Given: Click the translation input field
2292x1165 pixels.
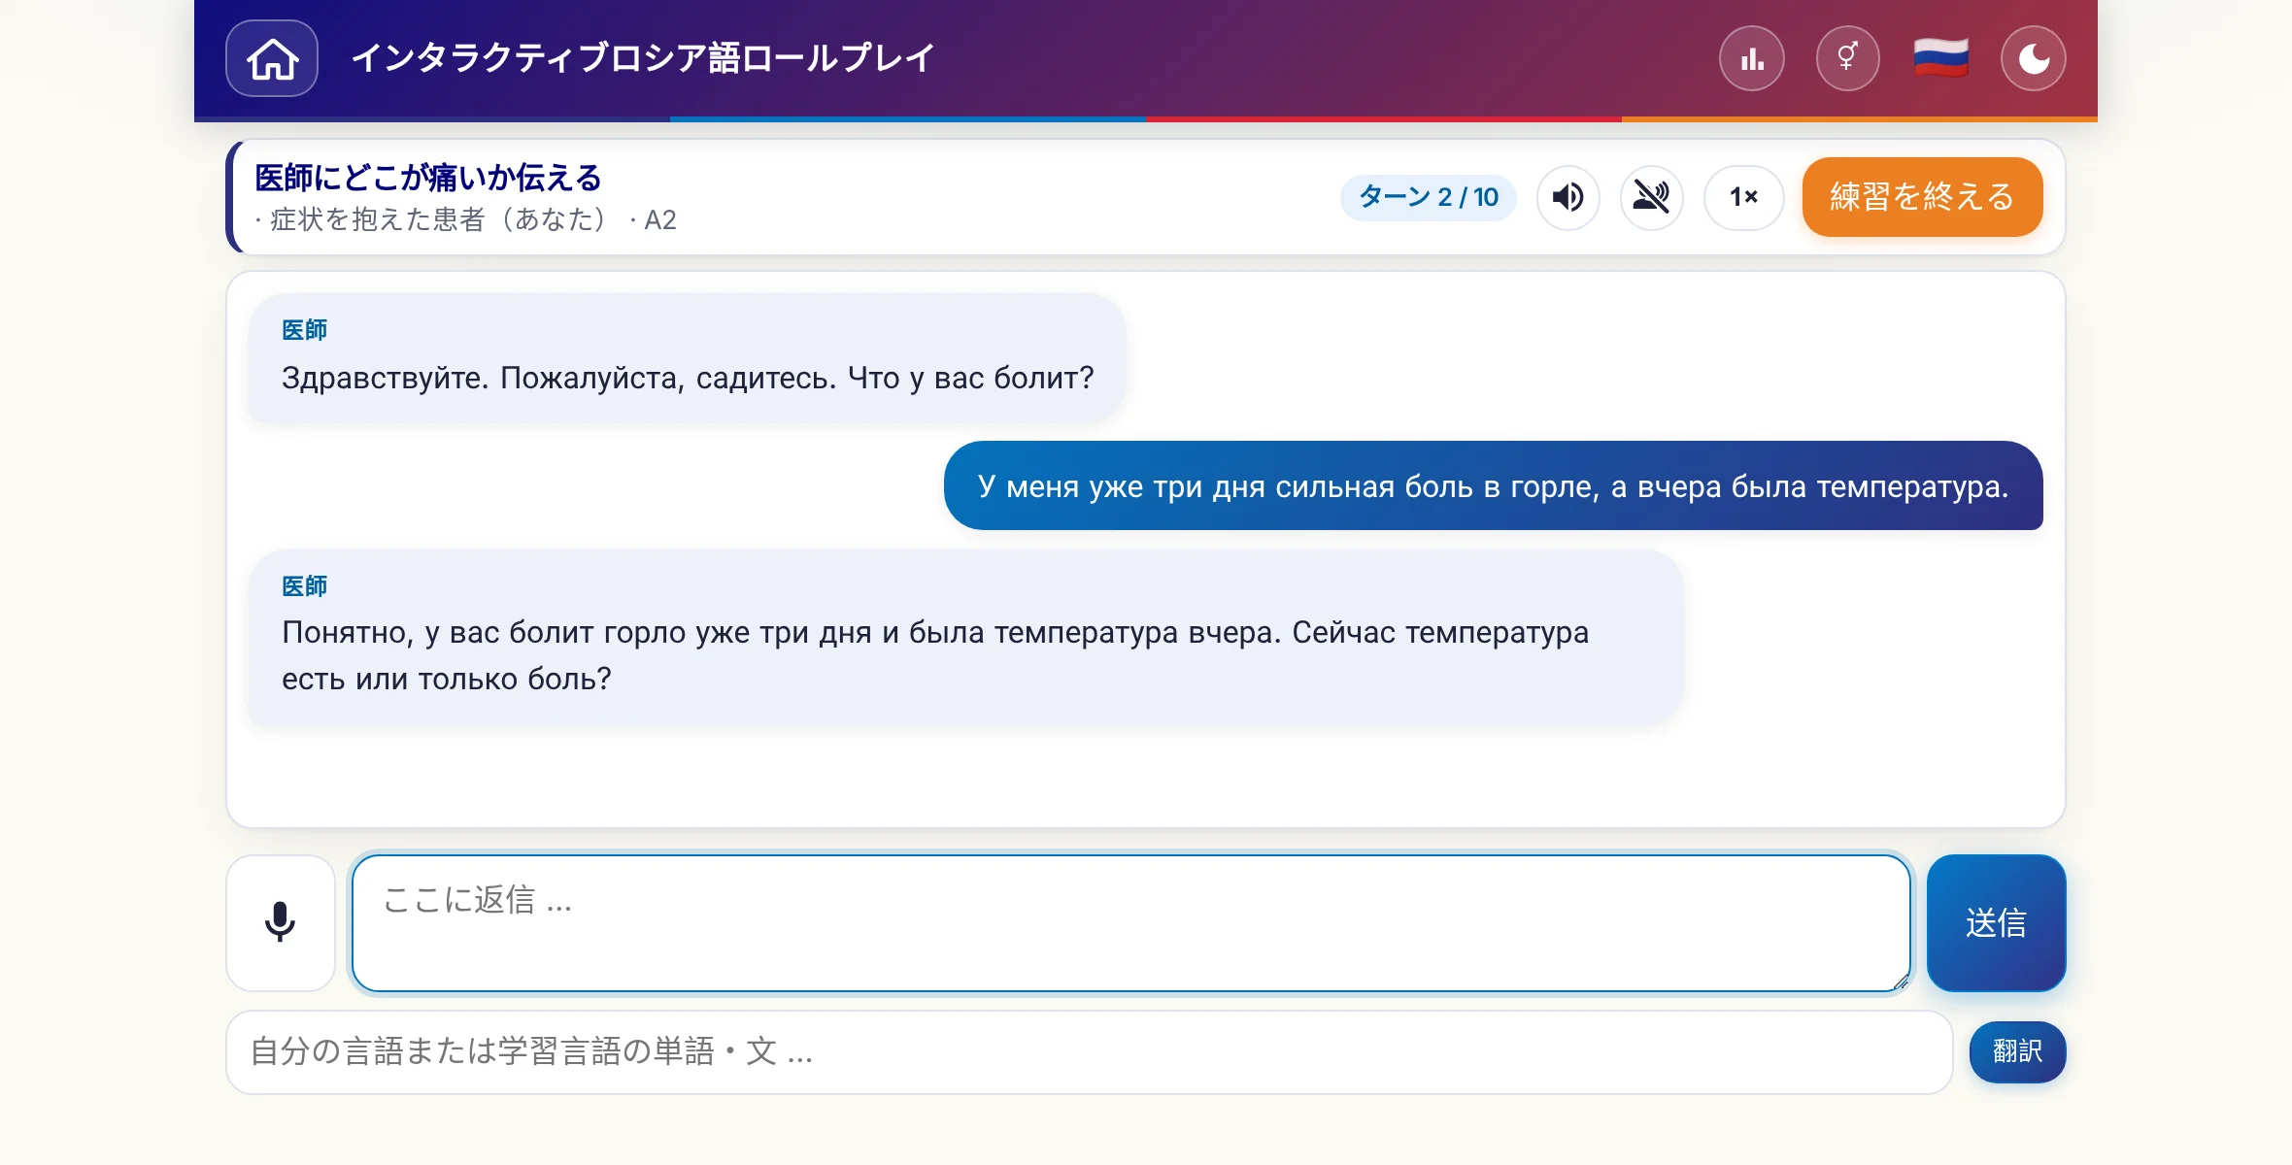Looking at the screenshot, I should [1090, 1052].
